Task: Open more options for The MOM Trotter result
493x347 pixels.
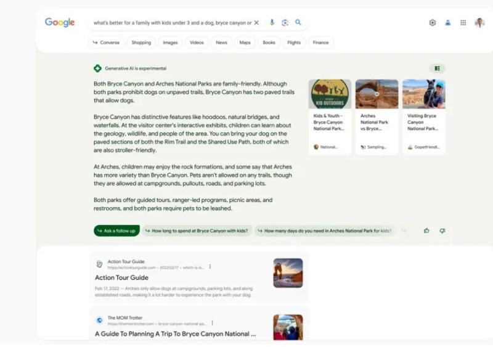Action: coord(213,322)
